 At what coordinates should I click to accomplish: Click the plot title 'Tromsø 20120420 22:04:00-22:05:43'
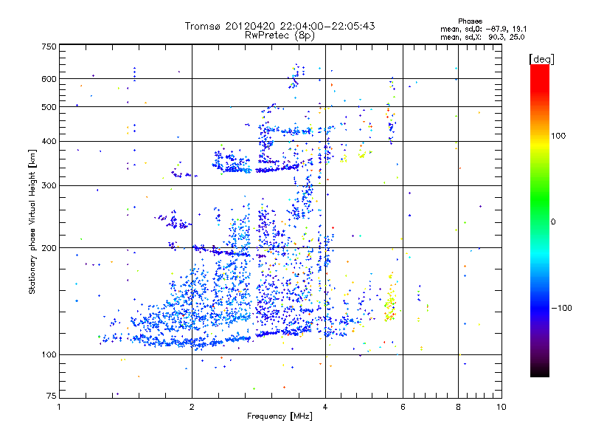280,26
